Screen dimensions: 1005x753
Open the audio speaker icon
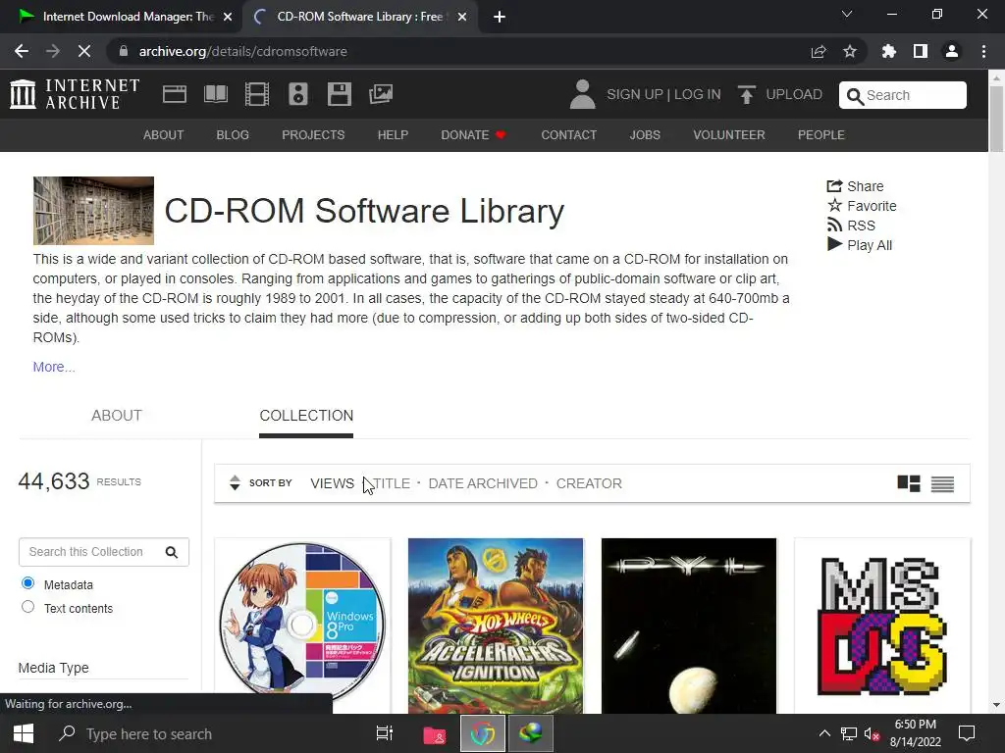(x=298, y=94)
